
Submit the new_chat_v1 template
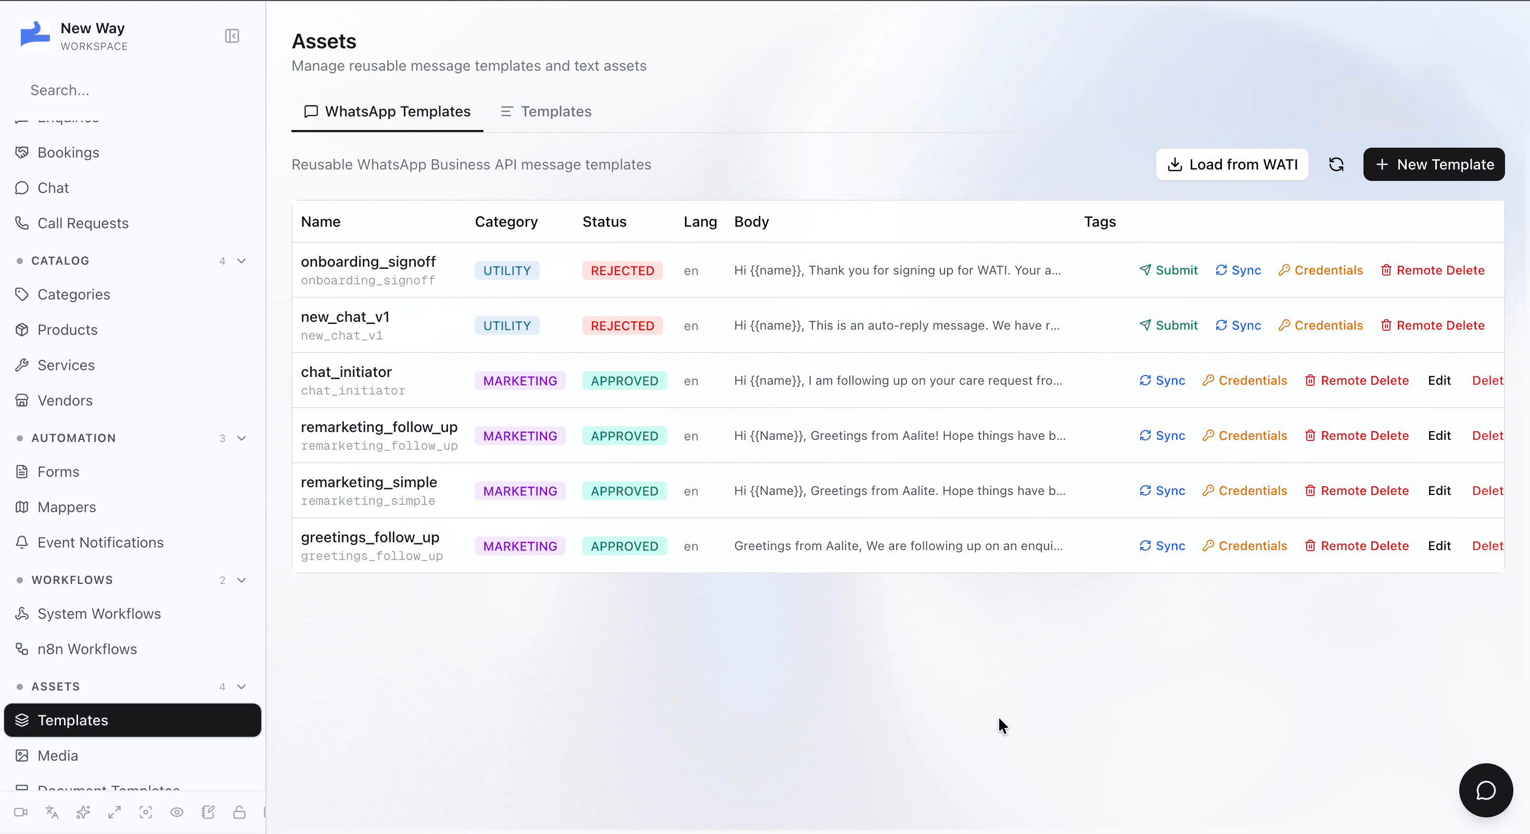coord(1168,325)
